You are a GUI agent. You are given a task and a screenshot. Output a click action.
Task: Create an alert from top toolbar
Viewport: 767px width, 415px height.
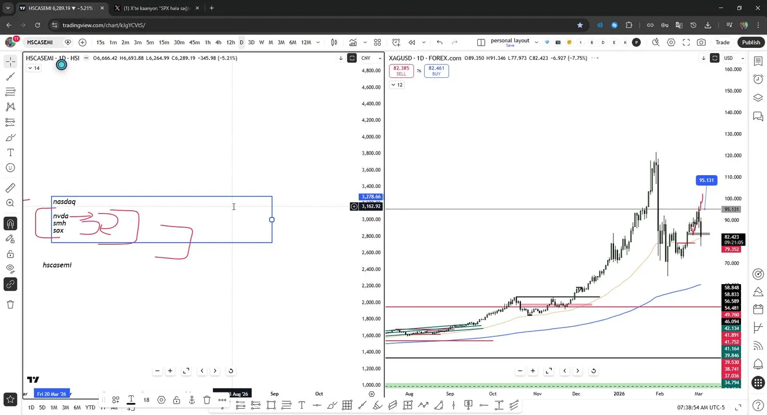pyautogui.click(x=396, y=42)
